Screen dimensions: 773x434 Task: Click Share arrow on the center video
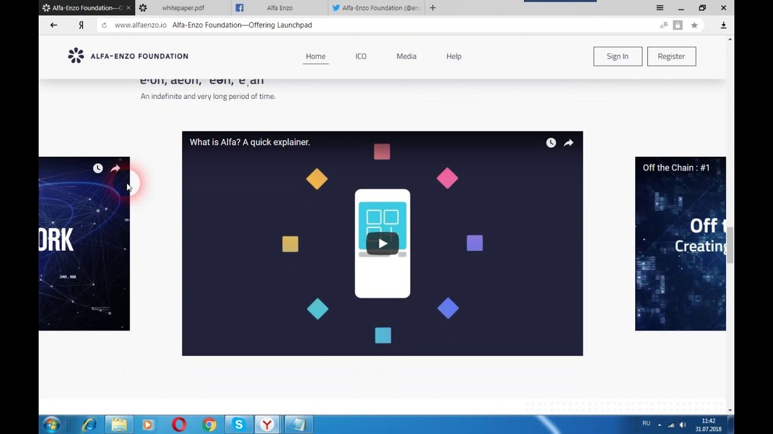pos(568,143)
